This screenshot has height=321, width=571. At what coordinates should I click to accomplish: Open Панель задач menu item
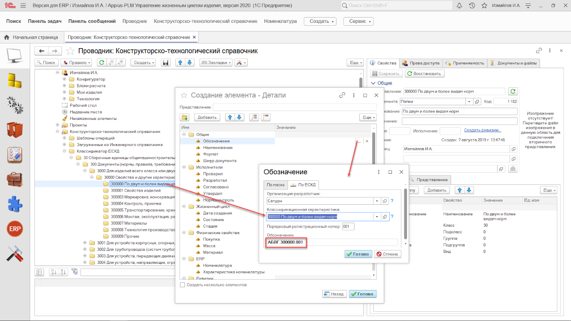click(x=44, y=21)
